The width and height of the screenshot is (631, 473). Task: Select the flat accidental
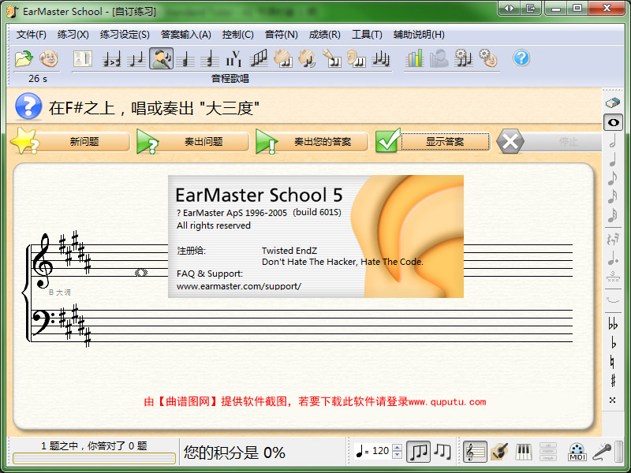coord(613,343)
